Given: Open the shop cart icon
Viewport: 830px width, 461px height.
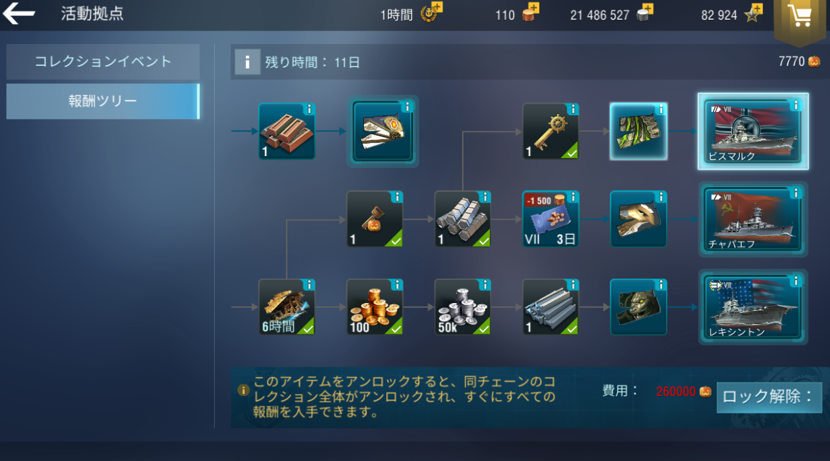Looking at the screenshot, I should click(x=800, y=16).
